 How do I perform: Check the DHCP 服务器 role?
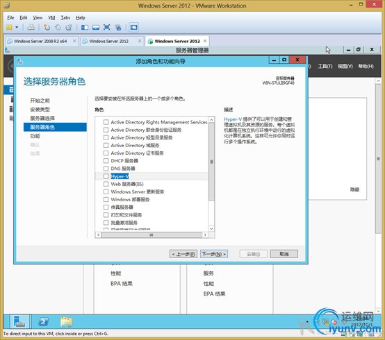point(106,161)
